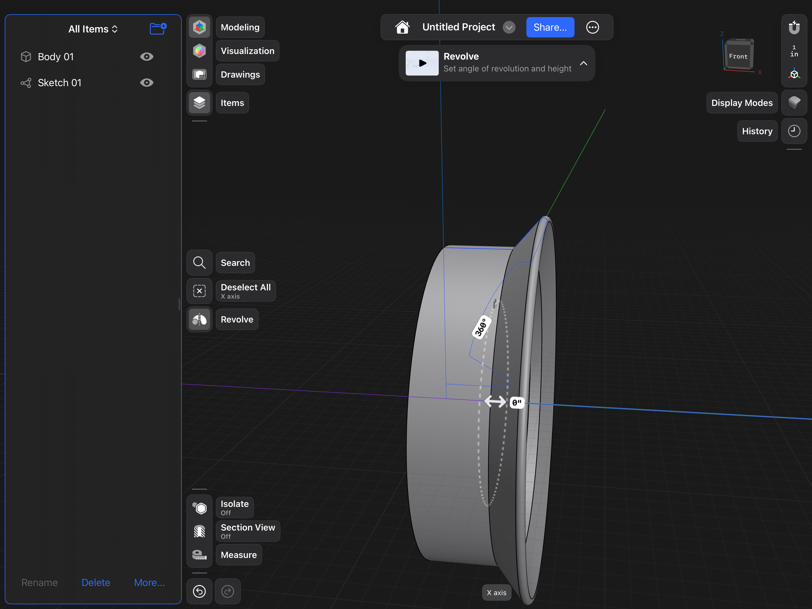This screenshot has width=812, height=609.
Task: Expand the Untitled Project dropdown arrow
Action: click(509, 27)
